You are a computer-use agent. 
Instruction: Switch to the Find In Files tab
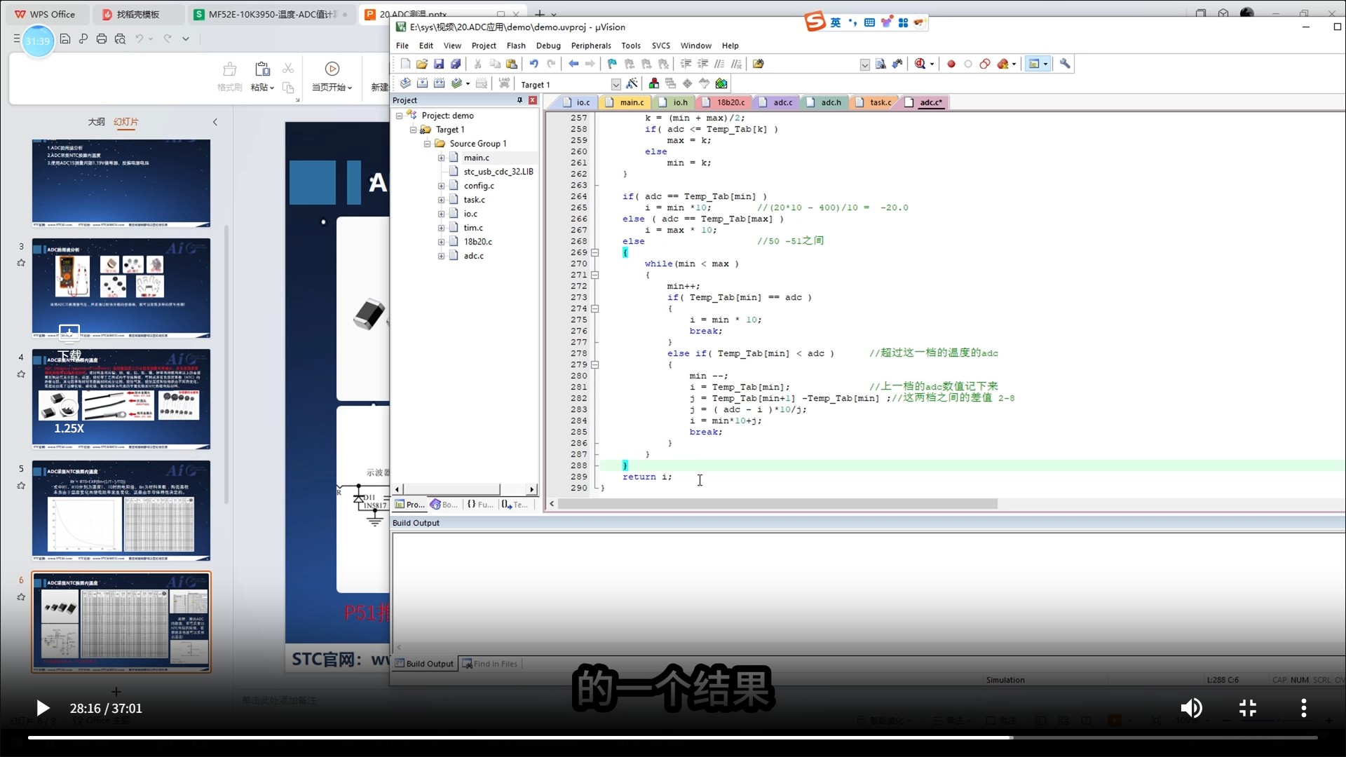point(490,664)
